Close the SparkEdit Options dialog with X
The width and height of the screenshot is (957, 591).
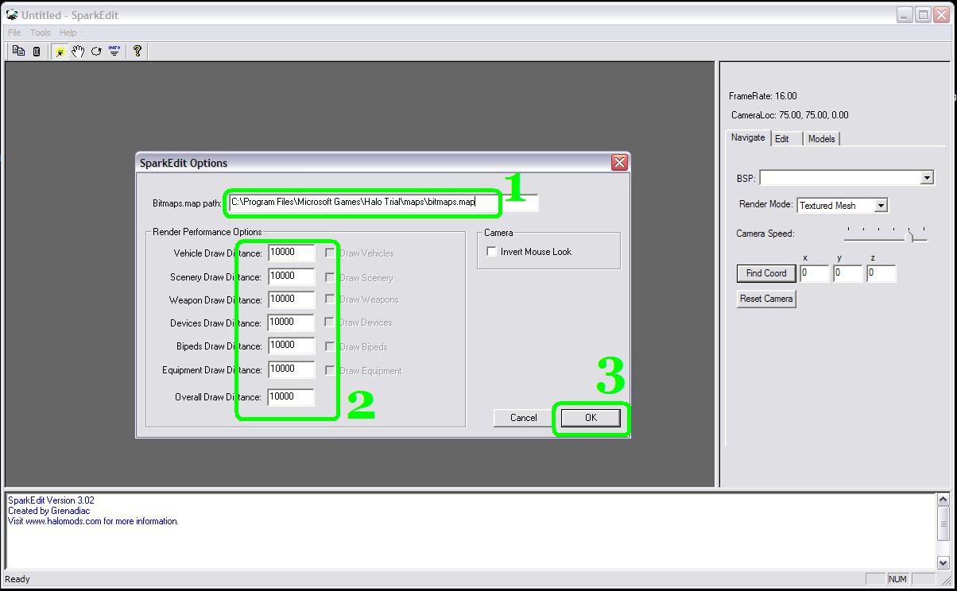(619, 162)
